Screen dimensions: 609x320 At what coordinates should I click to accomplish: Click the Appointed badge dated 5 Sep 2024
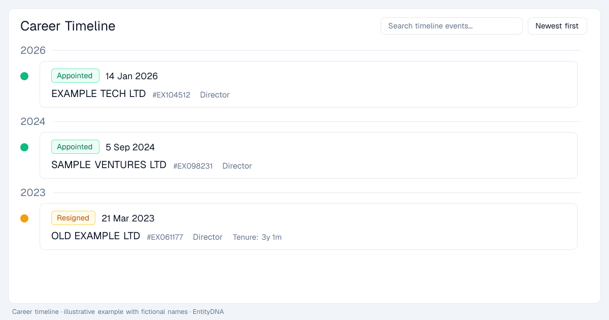75,147
